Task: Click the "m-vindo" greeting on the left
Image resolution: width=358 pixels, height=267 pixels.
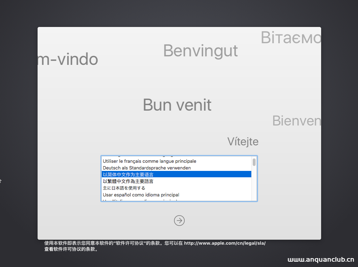Action: 67,59
